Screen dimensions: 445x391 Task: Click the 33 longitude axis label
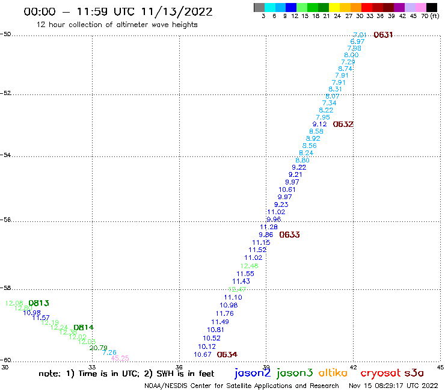[92, 367]
